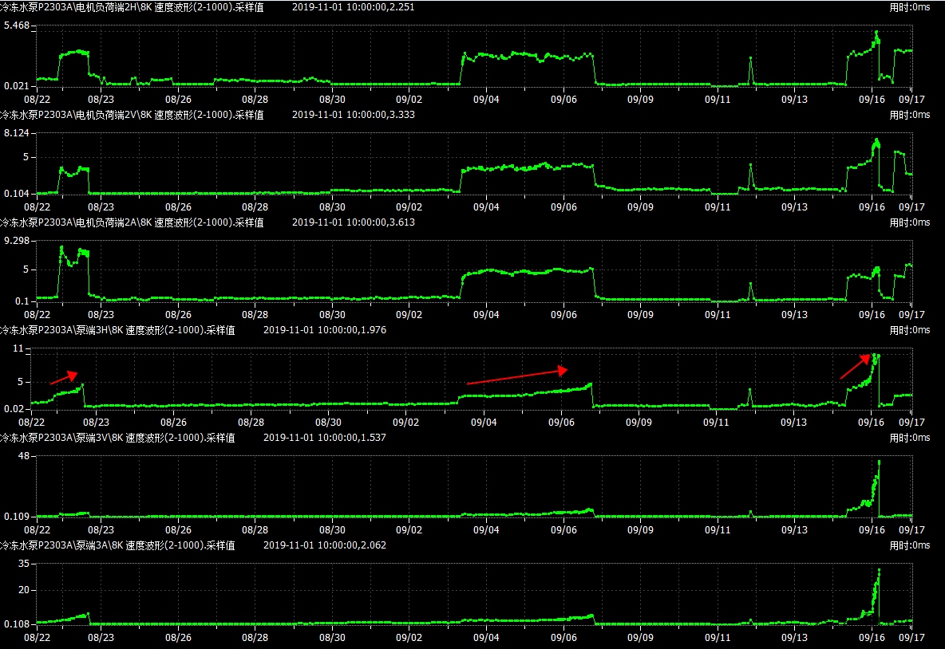Click the first red arrow in 泵端3H chart
Image resolution: width=945 pixels, height=649 pixels.
point(64,378)
